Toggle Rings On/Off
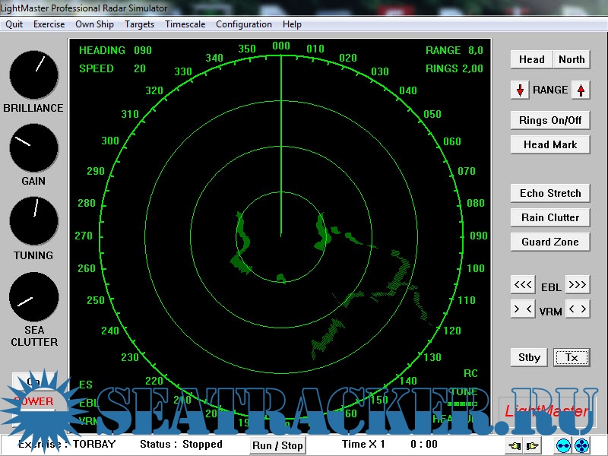This screenshot has height=456, width=608. (x=550, y=120)
